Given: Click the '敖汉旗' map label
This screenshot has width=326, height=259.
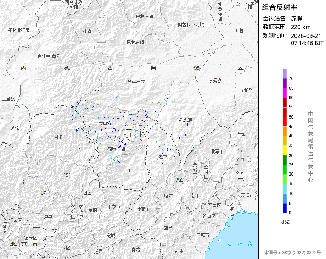Looking at the screenshot, I should click(x=186, y=120).
